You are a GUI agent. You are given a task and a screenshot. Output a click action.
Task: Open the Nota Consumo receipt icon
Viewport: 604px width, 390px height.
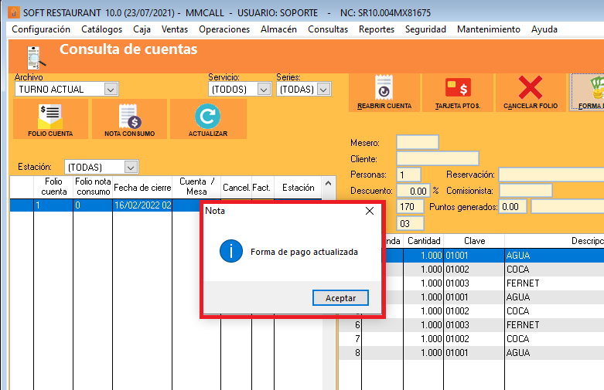point(129,116)
